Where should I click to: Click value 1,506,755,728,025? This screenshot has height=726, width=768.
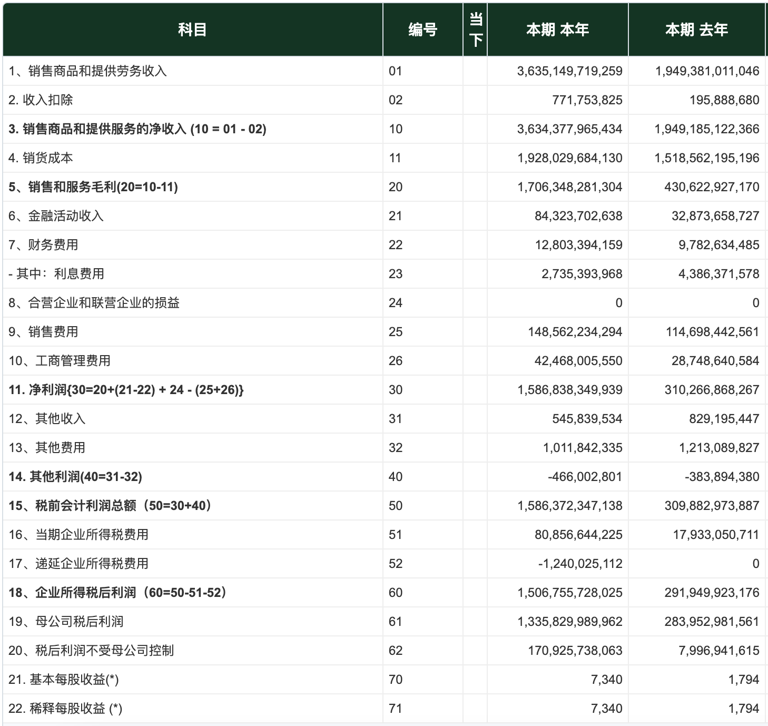pos(570,593)
